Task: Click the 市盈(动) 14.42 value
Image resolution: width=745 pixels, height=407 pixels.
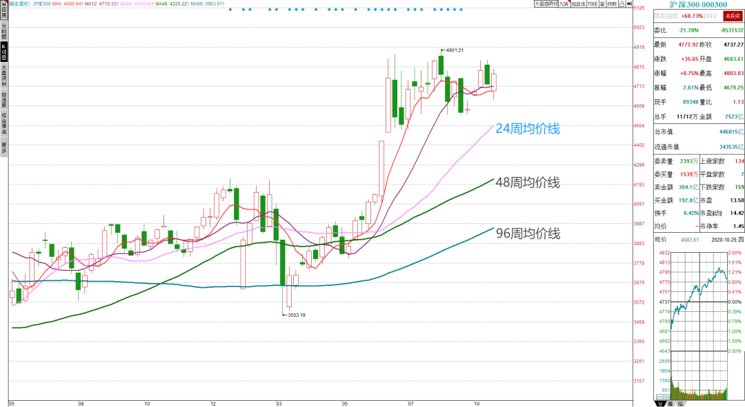Action: (737, 213)
